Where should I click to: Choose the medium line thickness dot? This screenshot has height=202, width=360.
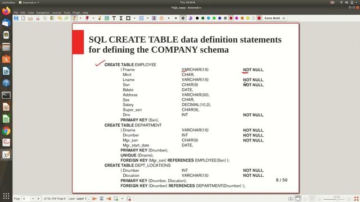[x=176, y=18]
